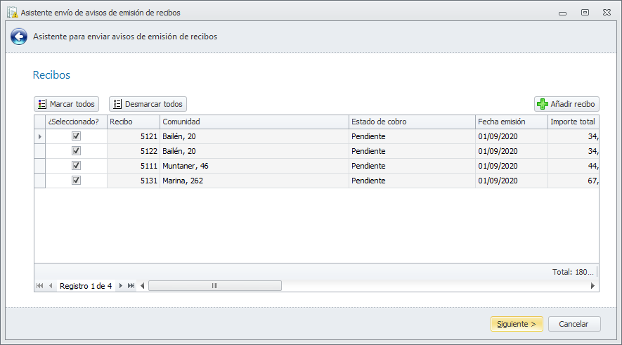Click the row indicator arrow for receipt 5121
Viewport: 622px width, 345px height.
39,136
